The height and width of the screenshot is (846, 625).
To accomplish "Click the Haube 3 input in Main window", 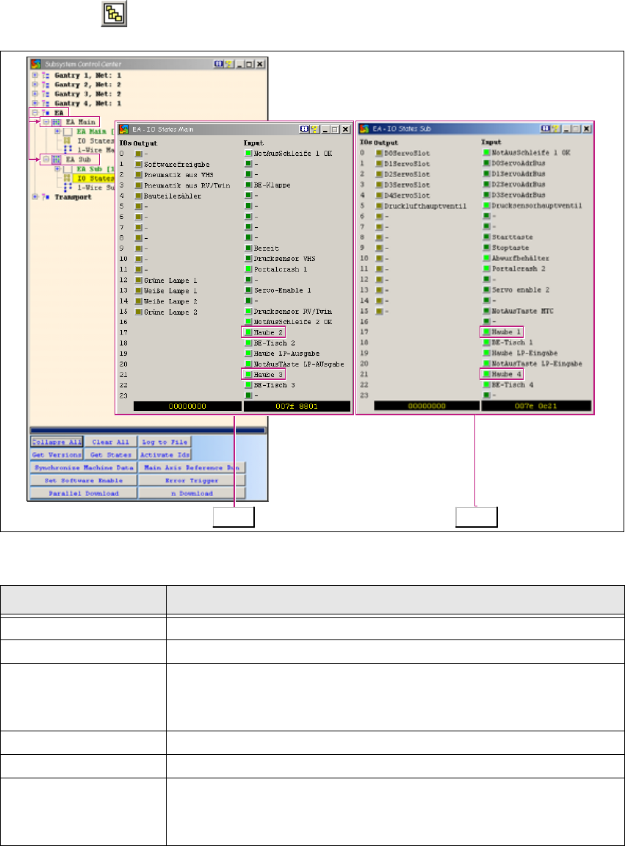I will (x=248, y=374).
